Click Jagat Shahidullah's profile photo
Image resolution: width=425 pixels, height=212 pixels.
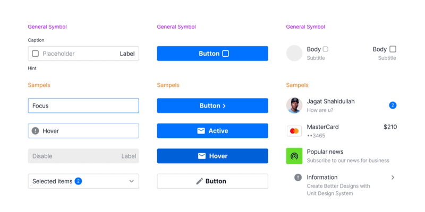click(294, 105)
